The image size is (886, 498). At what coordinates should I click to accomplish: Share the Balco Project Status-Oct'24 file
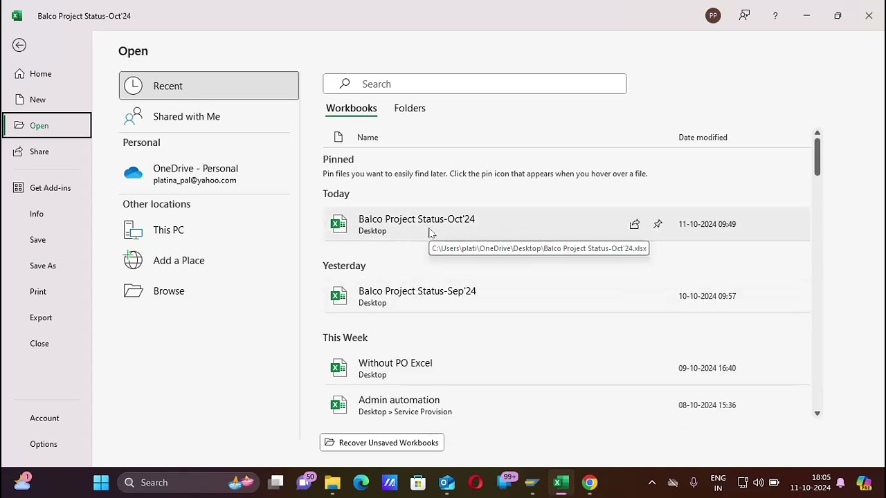point(635,224)
